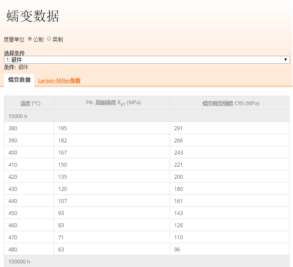
Task: Click the 温度 (°C) column header
Action: coord(30,103)
